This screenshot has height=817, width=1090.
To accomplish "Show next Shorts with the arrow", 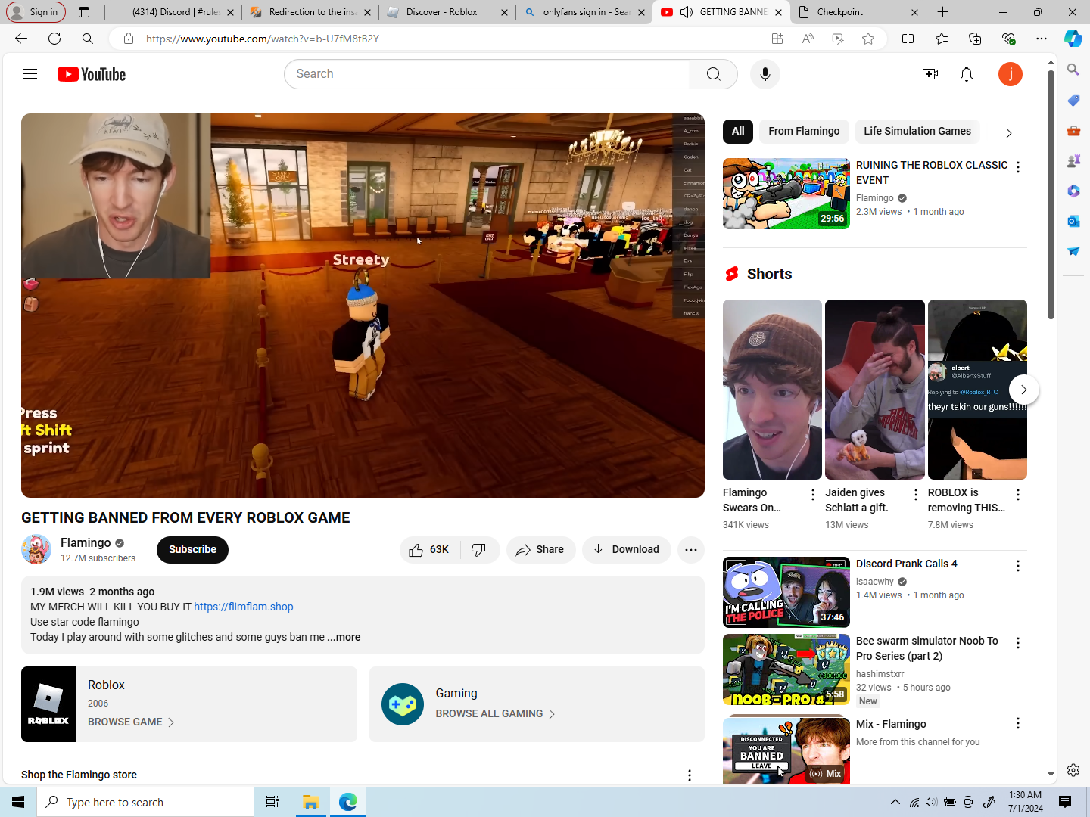I will coord(1023,390).
